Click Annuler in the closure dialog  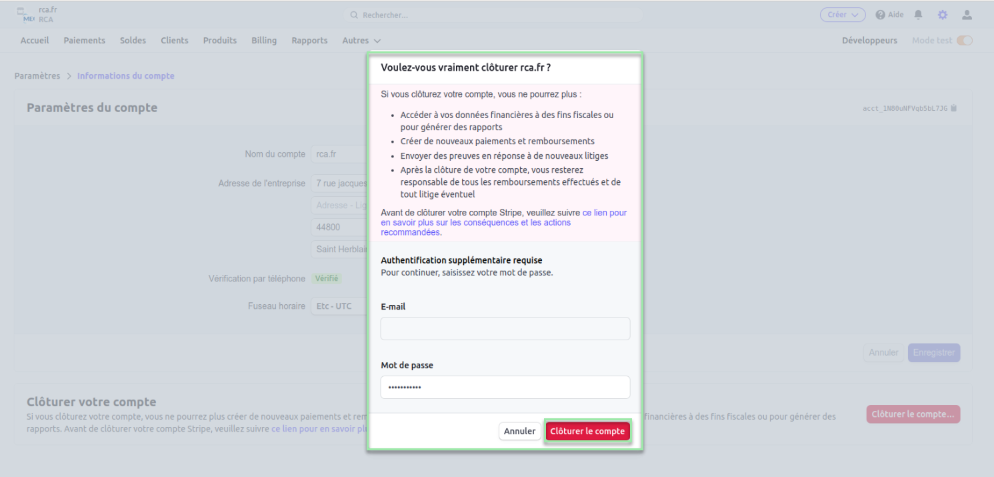[x=519, y=432]
